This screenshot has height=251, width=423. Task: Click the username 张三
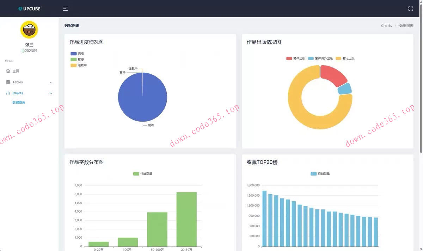tap(29, 45)
